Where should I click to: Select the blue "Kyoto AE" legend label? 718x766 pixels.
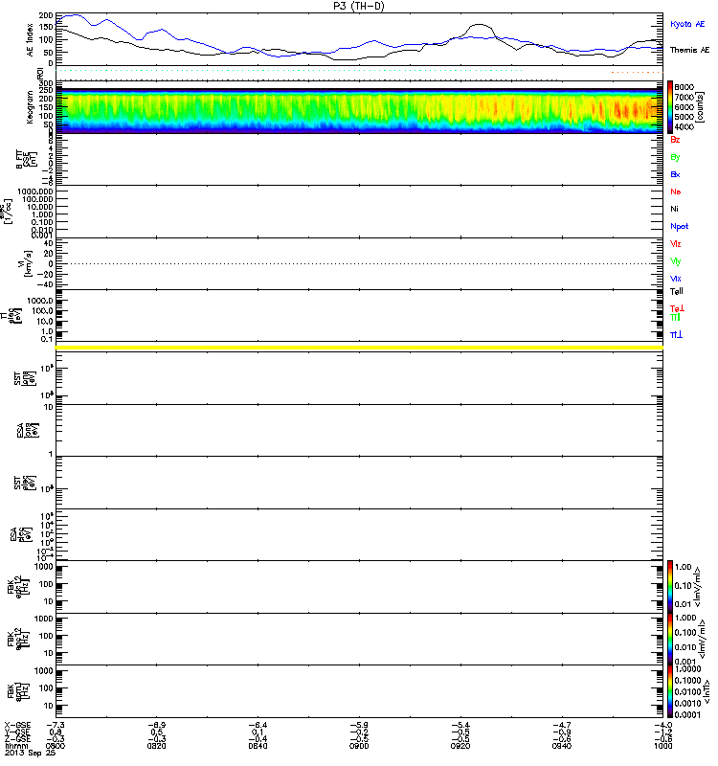click(687, 24)
